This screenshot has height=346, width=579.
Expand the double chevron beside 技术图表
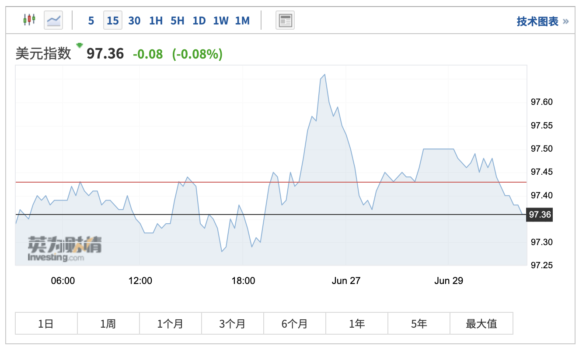tap(566, 21)
